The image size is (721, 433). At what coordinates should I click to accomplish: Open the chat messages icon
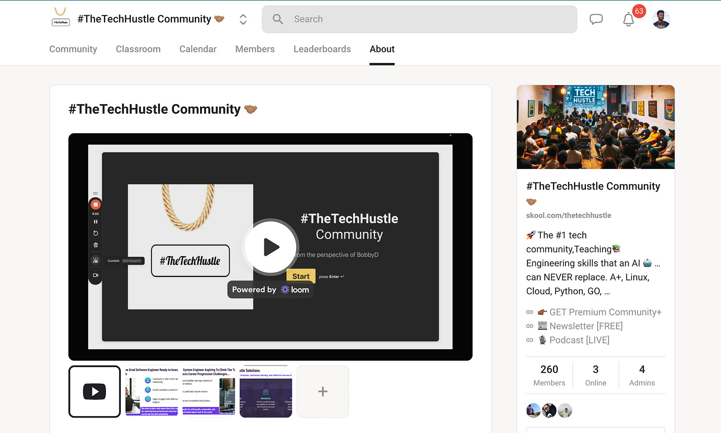click(x=596, y=19)
